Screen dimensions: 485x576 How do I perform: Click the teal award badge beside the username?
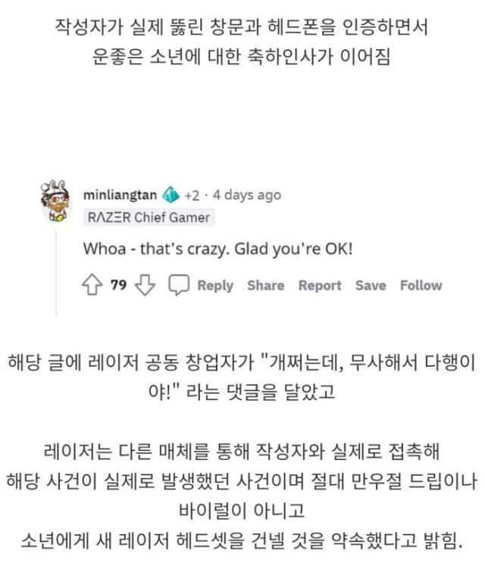(x=171, y=195)
